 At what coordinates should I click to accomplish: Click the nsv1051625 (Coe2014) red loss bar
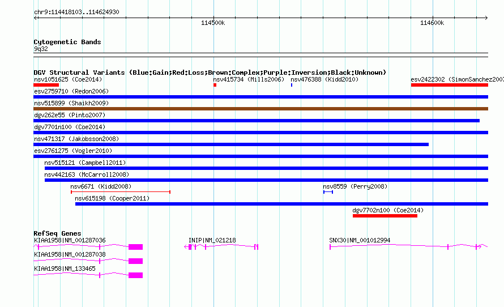(46, 85)
